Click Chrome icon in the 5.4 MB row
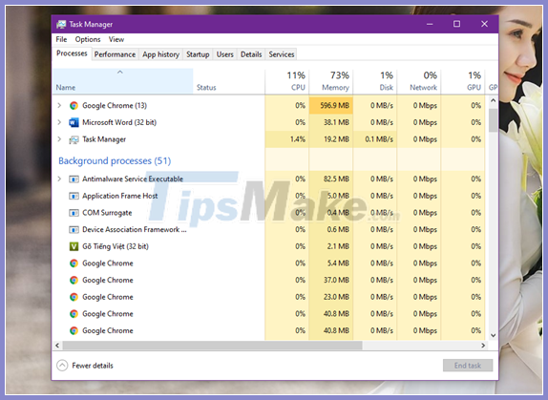The image size is (548, 400). point(74,263)
